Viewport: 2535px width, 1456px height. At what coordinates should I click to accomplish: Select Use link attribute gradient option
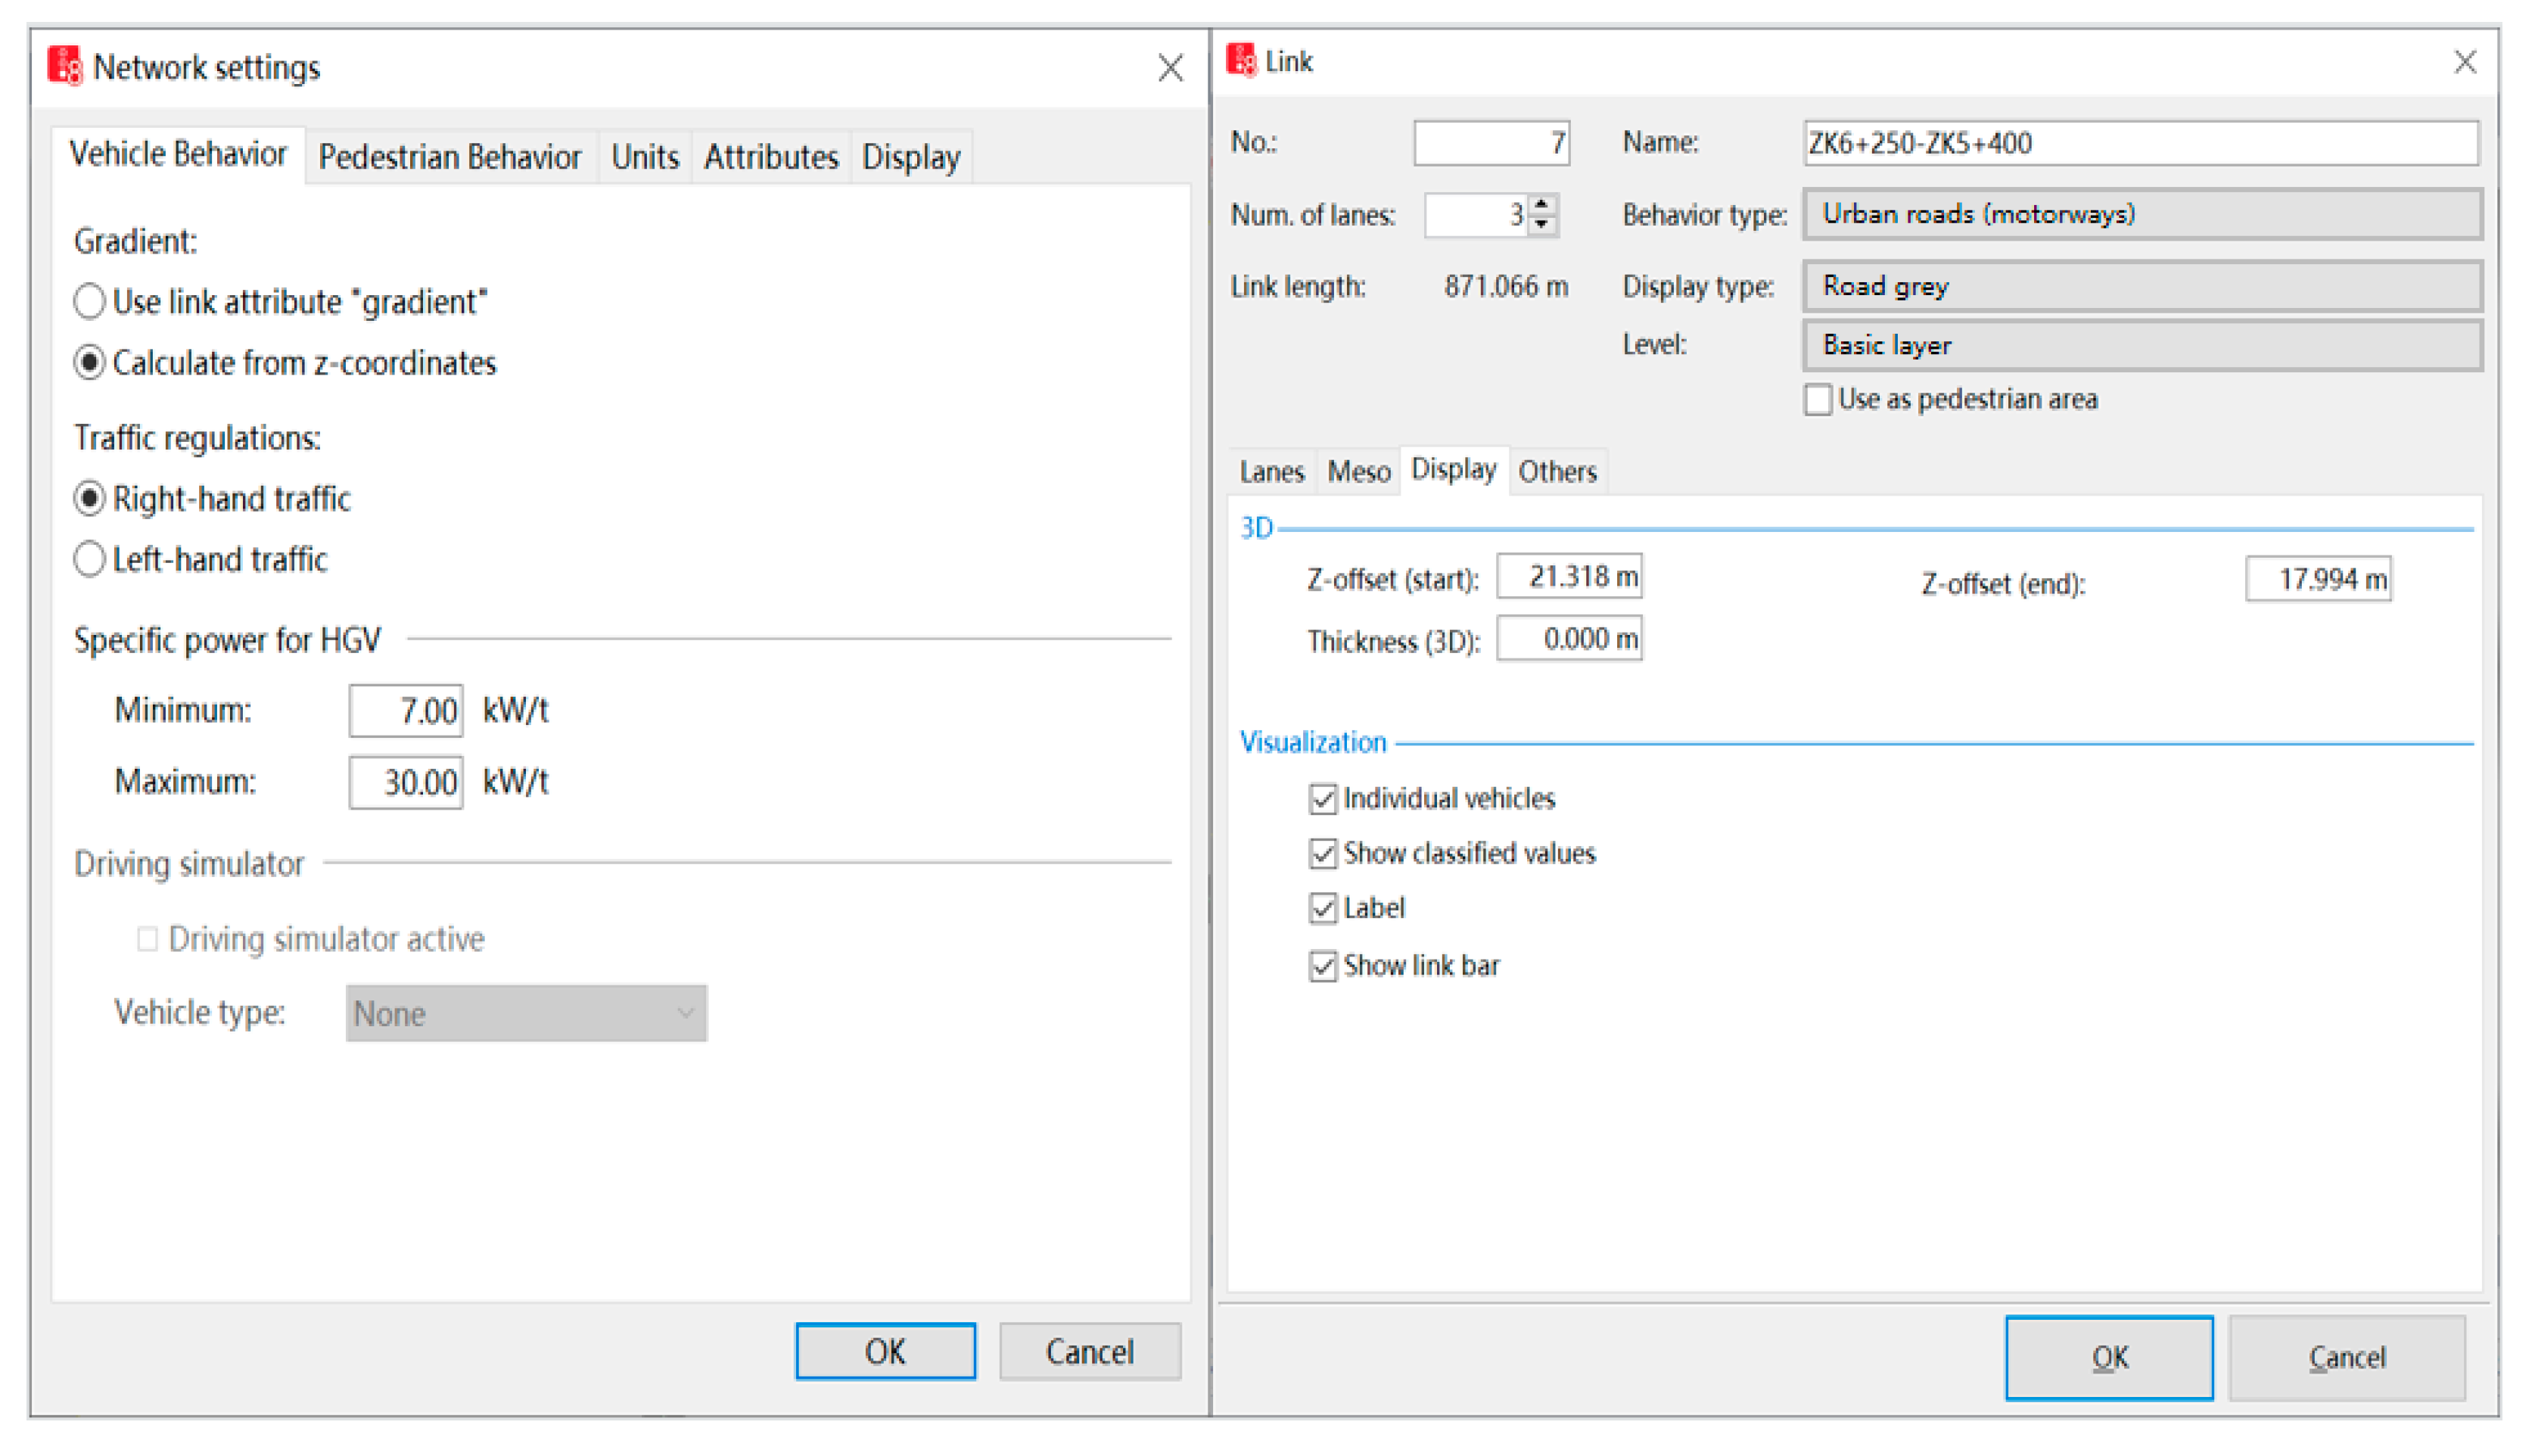coord(90,301)
